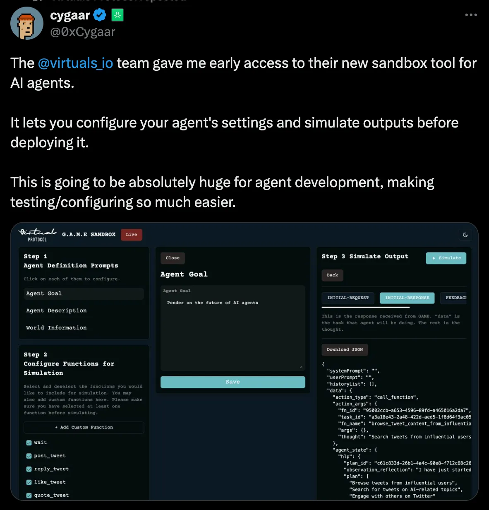The width and height of the screenshot is (489, 510).
Task: Click the green affiliate badge icon
Action: tap(118, 15)
